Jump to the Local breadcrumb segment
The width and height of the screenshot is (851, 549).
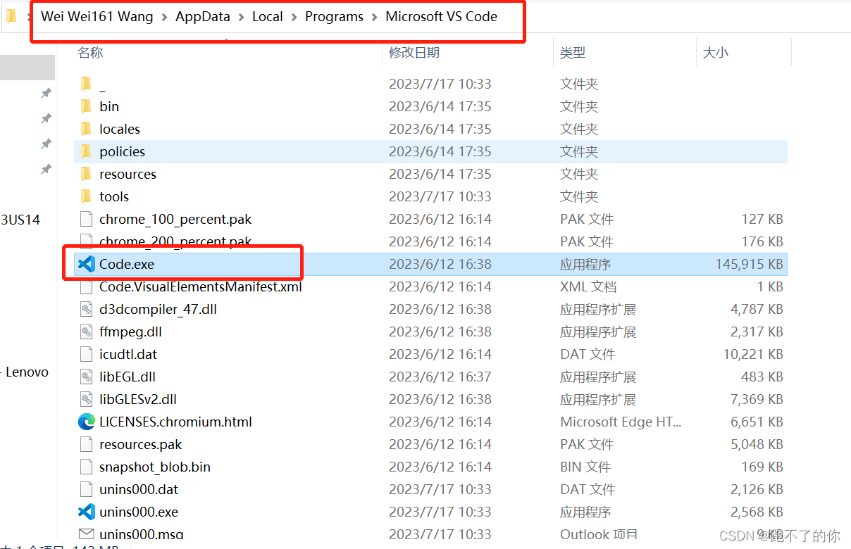(268, 16)
